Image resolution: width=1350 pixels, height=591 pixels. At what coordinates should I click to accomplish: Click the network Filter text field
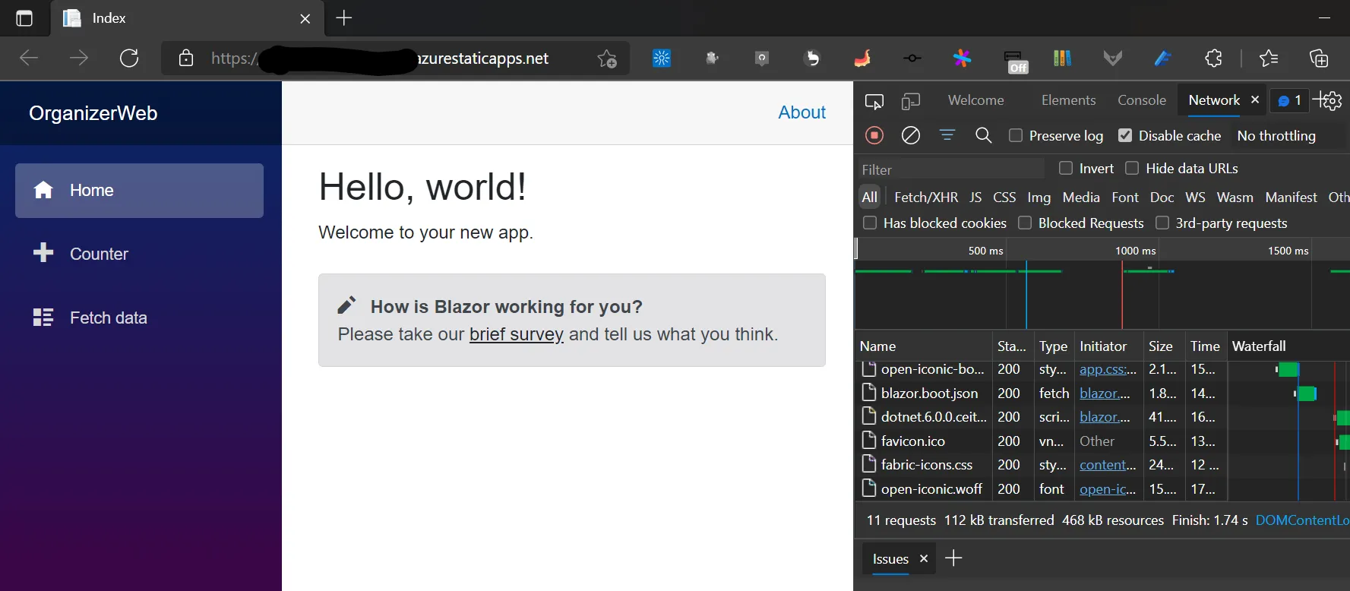950,169
